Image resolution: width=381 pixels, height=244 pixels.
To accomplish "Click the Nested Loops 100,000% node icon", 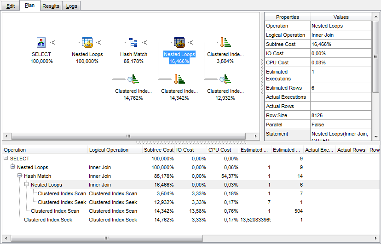I will tap(87, 42).
